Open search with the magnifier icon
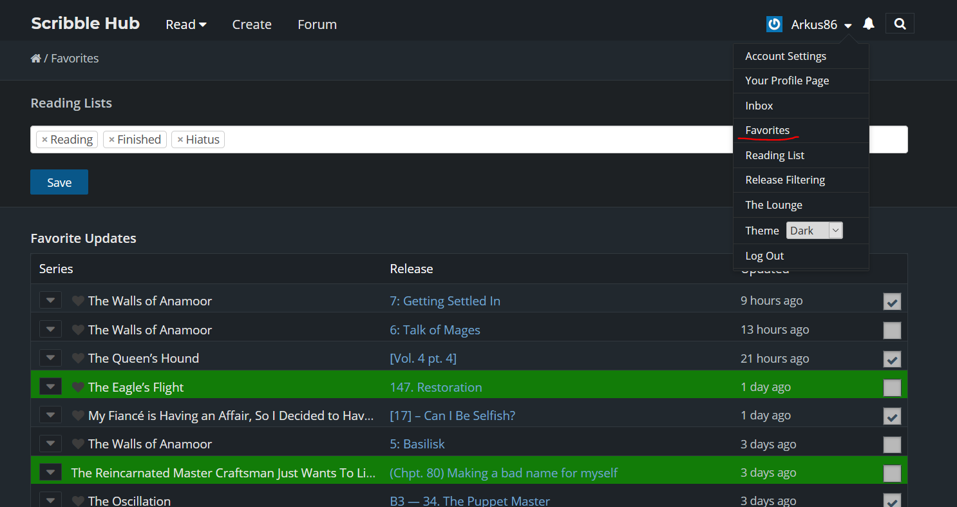Image resolution: width=957 pixels, height=507 pixels. pyautogui.click(x=900, y=24)
